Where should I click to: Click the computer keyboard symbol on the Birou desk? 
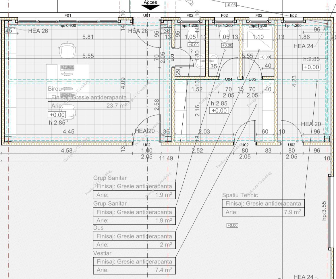(67, 68)
